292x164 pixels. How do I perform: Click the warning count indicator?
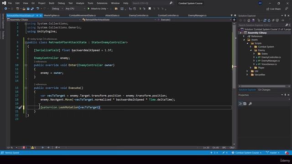[33, 148]
